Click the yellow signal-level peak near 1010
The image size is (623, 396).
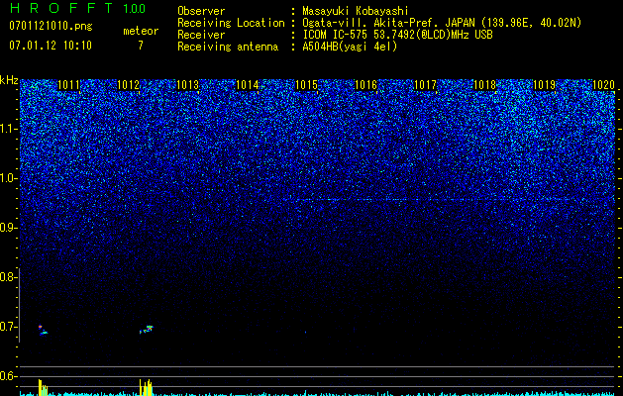(x=43, y=388)
